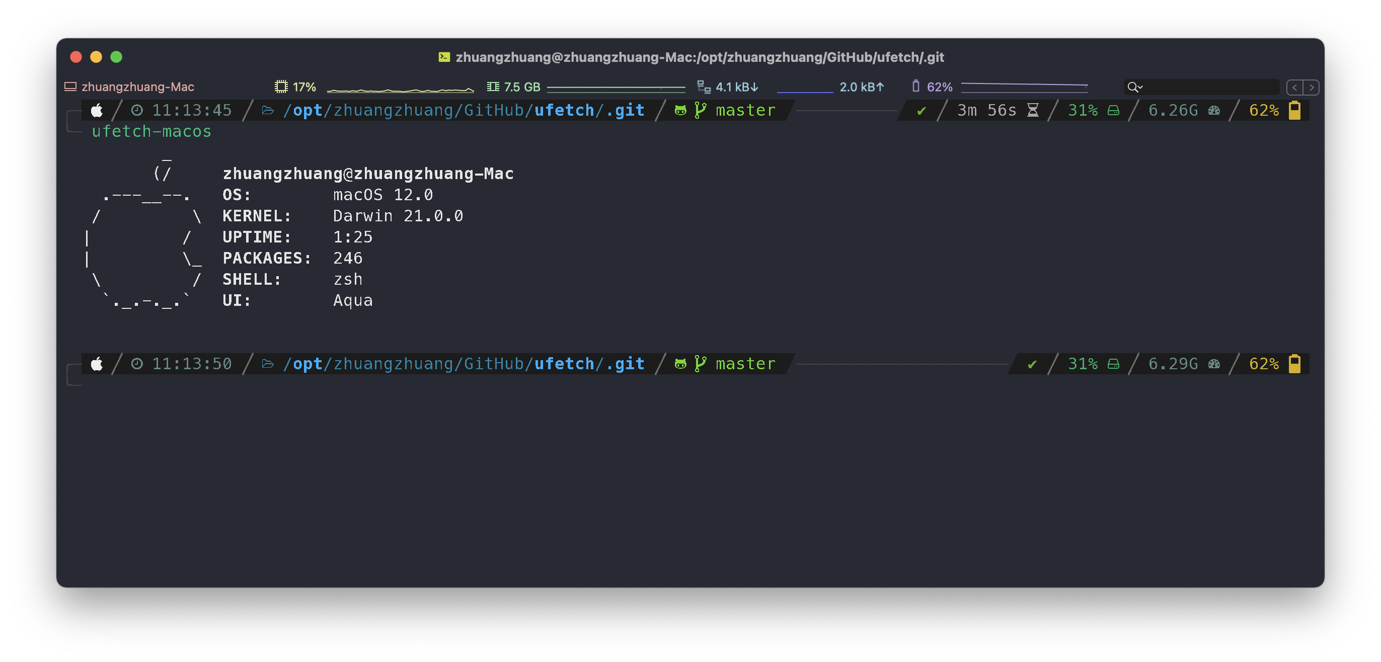The height and width of the screenshot is (662, 1381).
Task: Click 'zhuangzhuang@zhuangzhuang-Mac' in ufetch output
Action: tap(368, 174)
